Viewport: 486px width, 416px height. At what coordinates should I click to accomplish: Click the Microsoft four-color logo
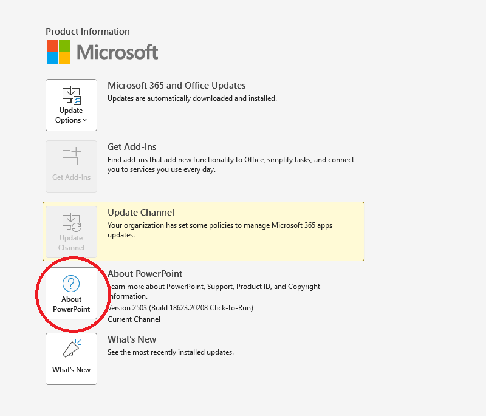(58, 52)
